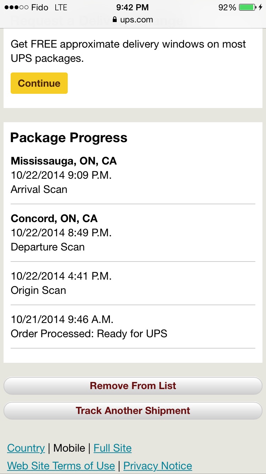Select the Mississauga Arrival Scan entry
This screenshot has width=266, height=474.
pos(133,175)
